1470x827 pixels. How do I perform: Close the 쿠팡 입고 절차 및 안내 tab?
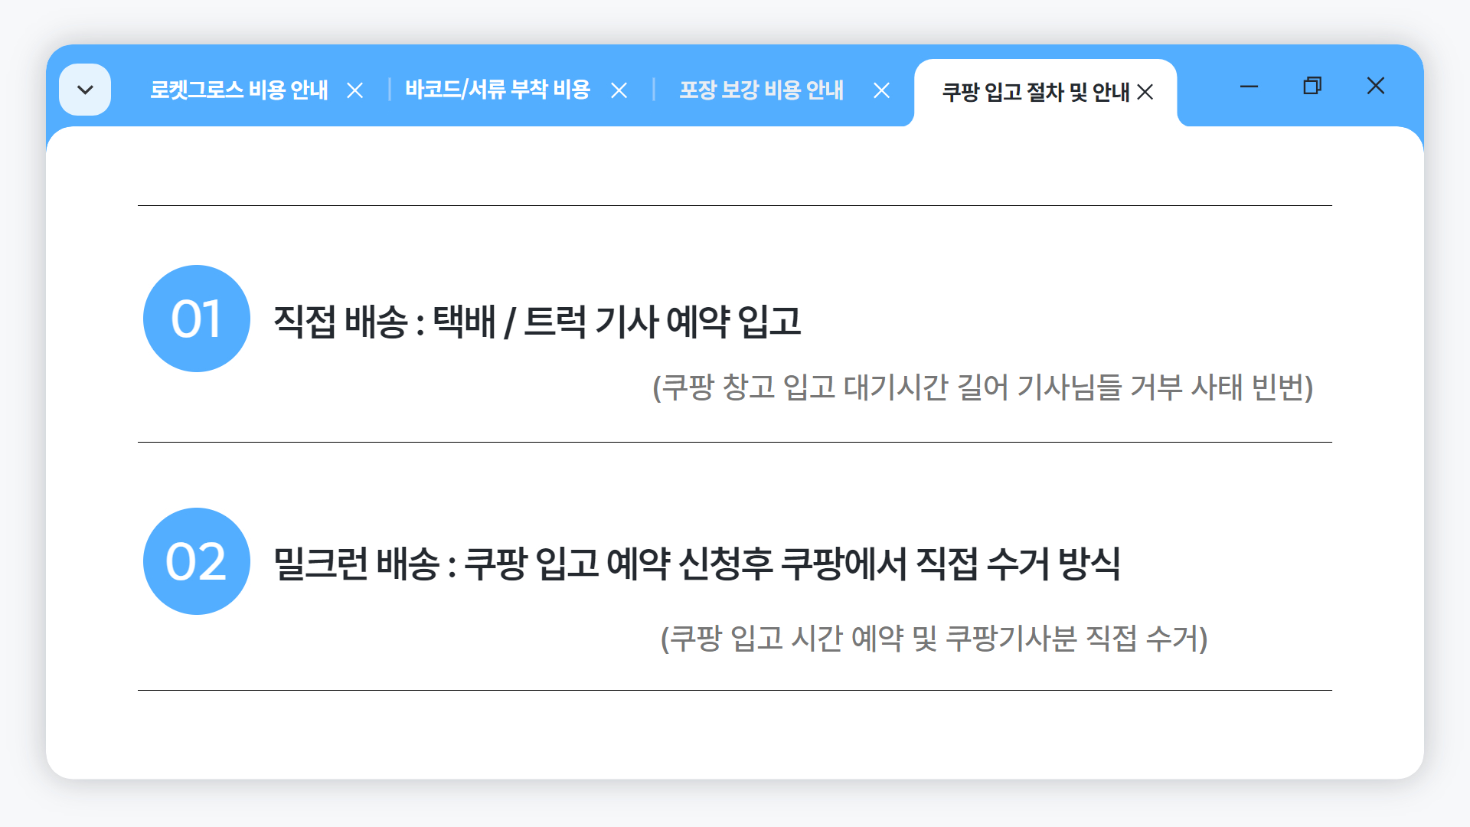point(1145,93)
